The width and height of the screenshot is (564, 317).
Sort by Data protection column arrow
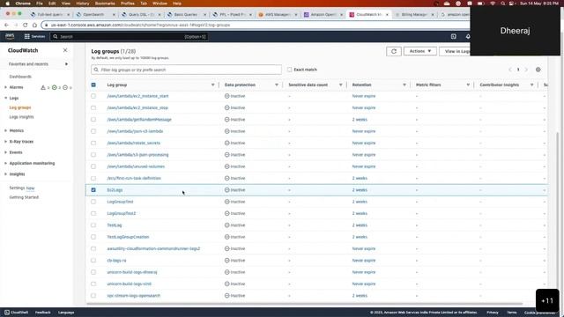(x=277, y=85)
